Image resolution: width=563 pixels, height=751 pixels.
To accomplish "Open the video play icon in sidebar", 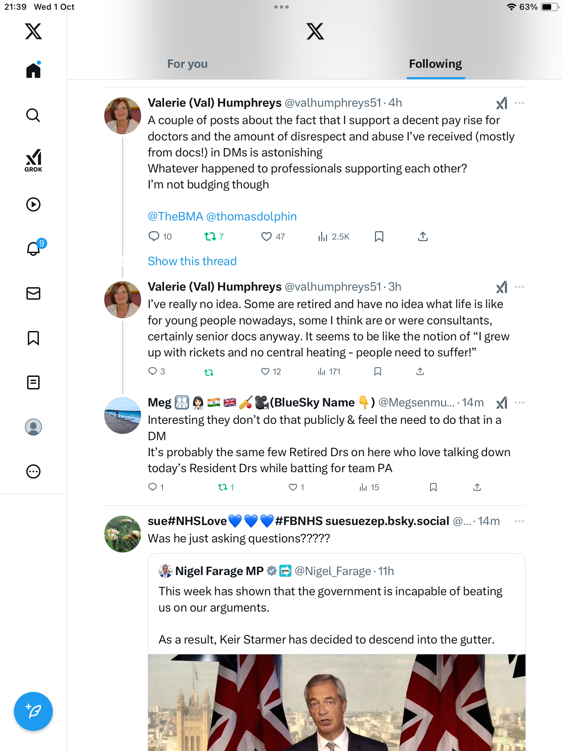I will point(33,204).
